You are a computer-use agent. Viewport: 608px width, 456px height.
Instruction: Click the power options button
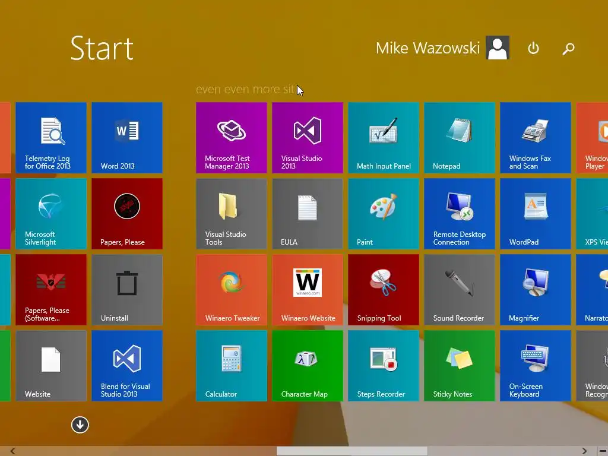coord(534,49)
